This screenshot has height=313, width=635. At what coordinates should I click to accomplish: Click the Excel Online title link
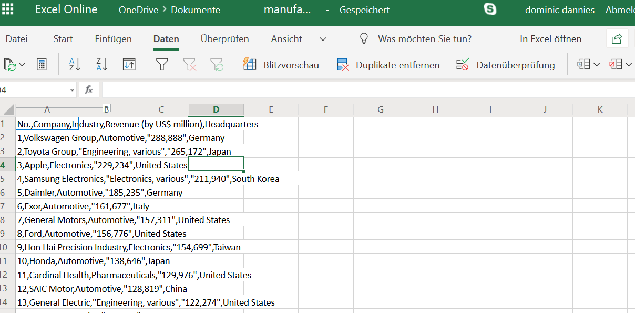tap(66, 9)
